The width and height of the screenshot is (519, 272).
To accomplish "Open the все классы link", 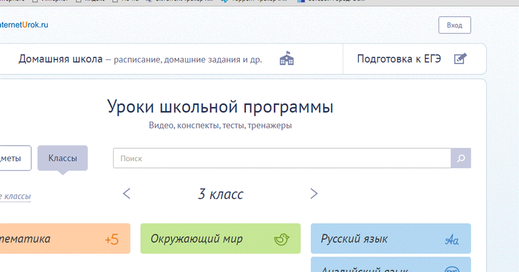I will click(x=15, y=196).
